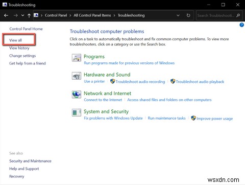Click shield icon beside Troubleshoot audio playback
This screenshot has height=185, width=245.
tap(173, 81)
